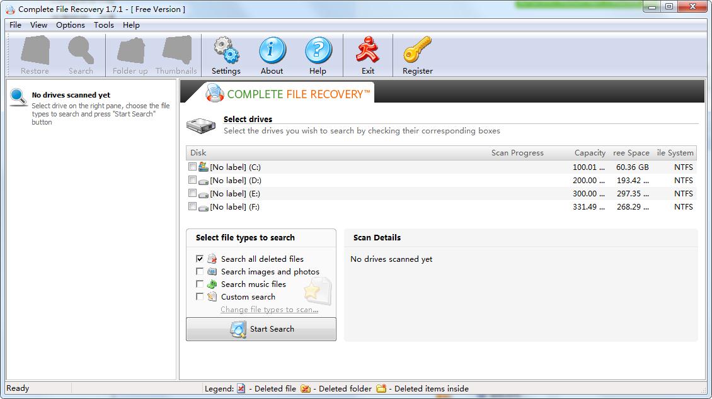Click the images and photos icon
Image resolution: width=712 pixels, height=399 pixels.
(x=212, y=272)
